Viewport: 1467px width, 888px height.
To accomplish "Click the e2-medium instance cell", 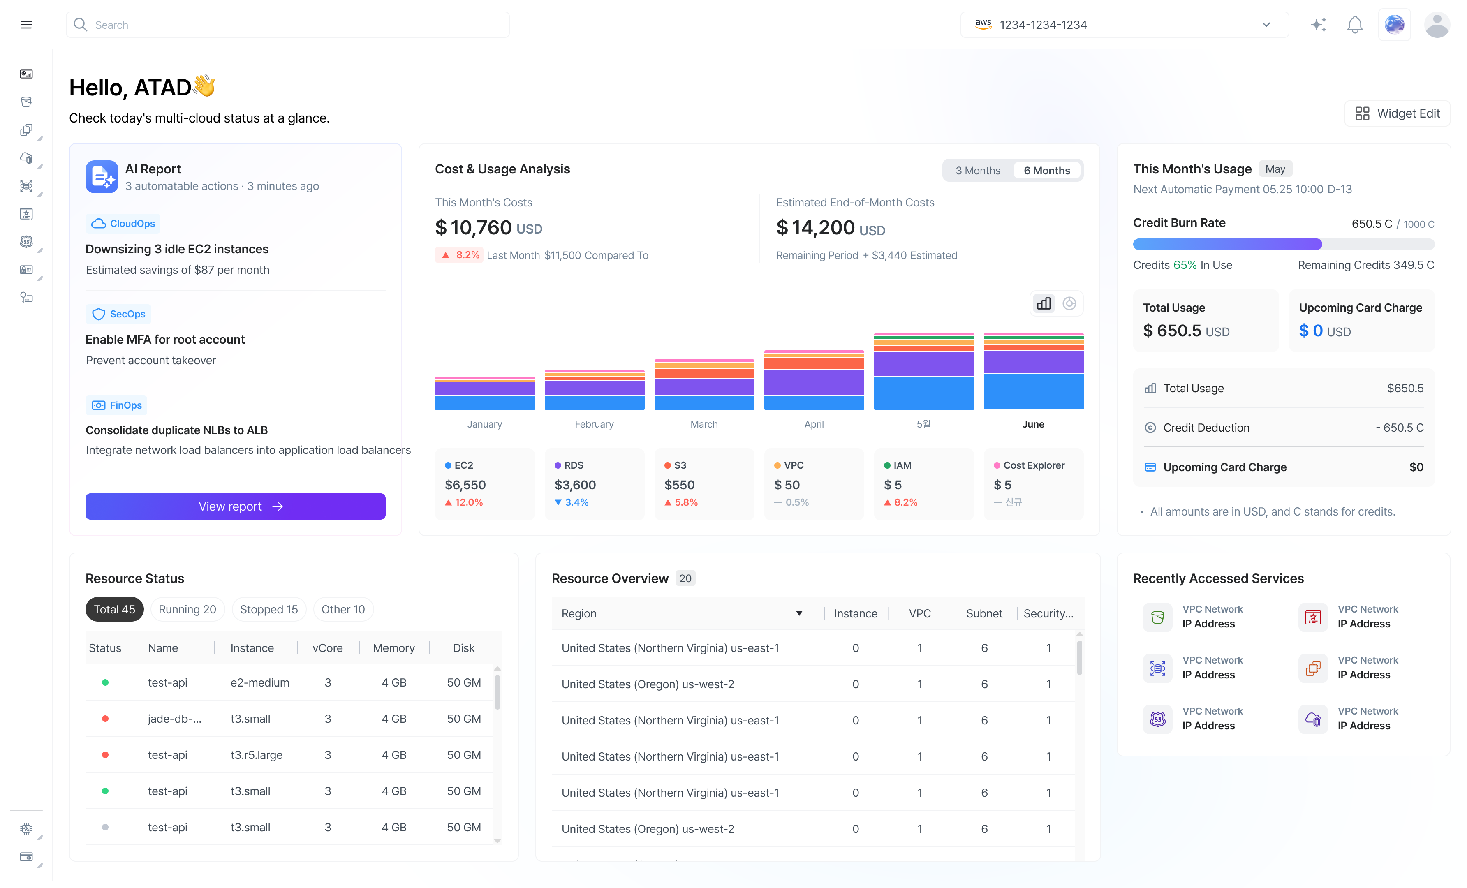I will 259,682.
